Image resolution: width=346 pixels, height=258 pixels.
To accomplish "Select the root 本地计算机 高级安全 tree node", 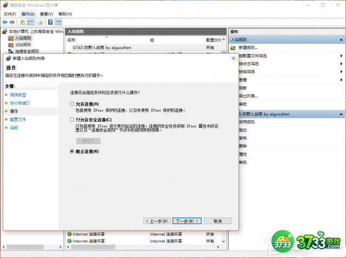I will [36, 31].
